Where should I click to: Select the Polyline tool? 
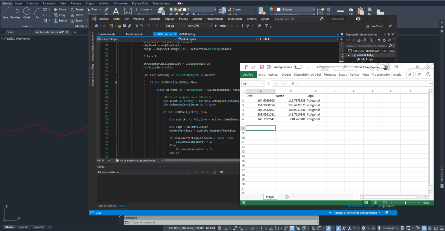[15, 12]
